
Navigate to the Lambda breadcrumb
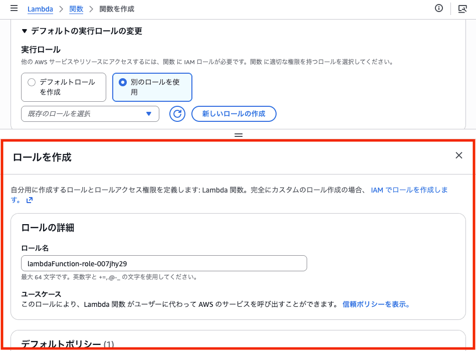tap(40, 9)
